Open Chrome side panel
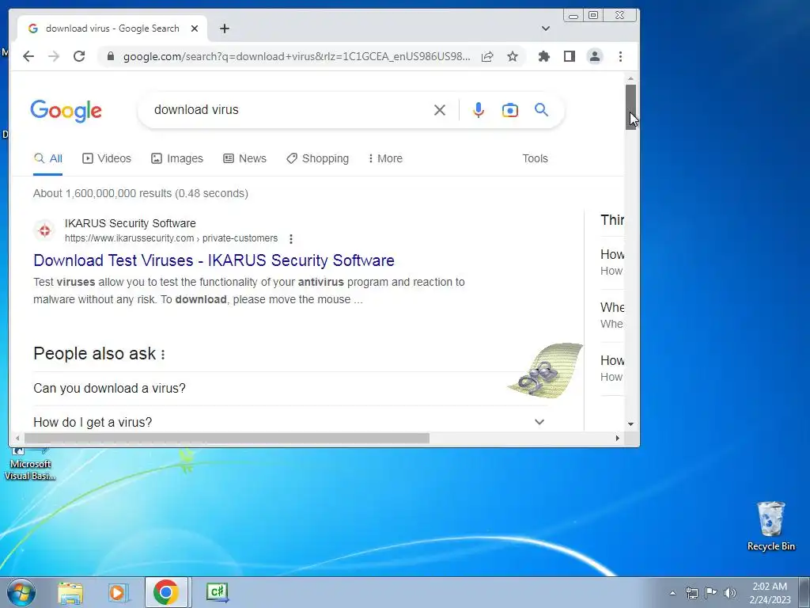810x608 pixels. pos(570,56)
